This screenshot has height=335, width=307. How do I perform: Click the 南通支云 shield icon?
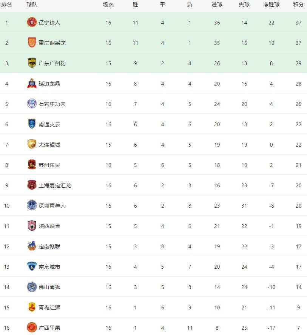pyautogui.click(x=32, y=124)
